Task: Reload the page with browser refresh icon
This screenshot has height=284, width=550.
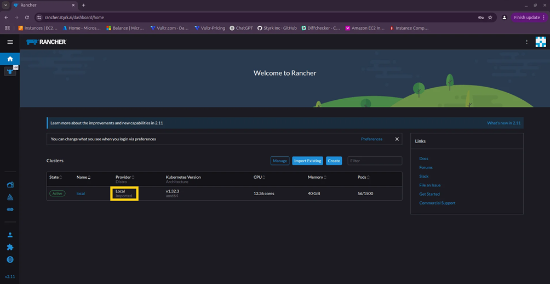Action: tap(27, 17)
